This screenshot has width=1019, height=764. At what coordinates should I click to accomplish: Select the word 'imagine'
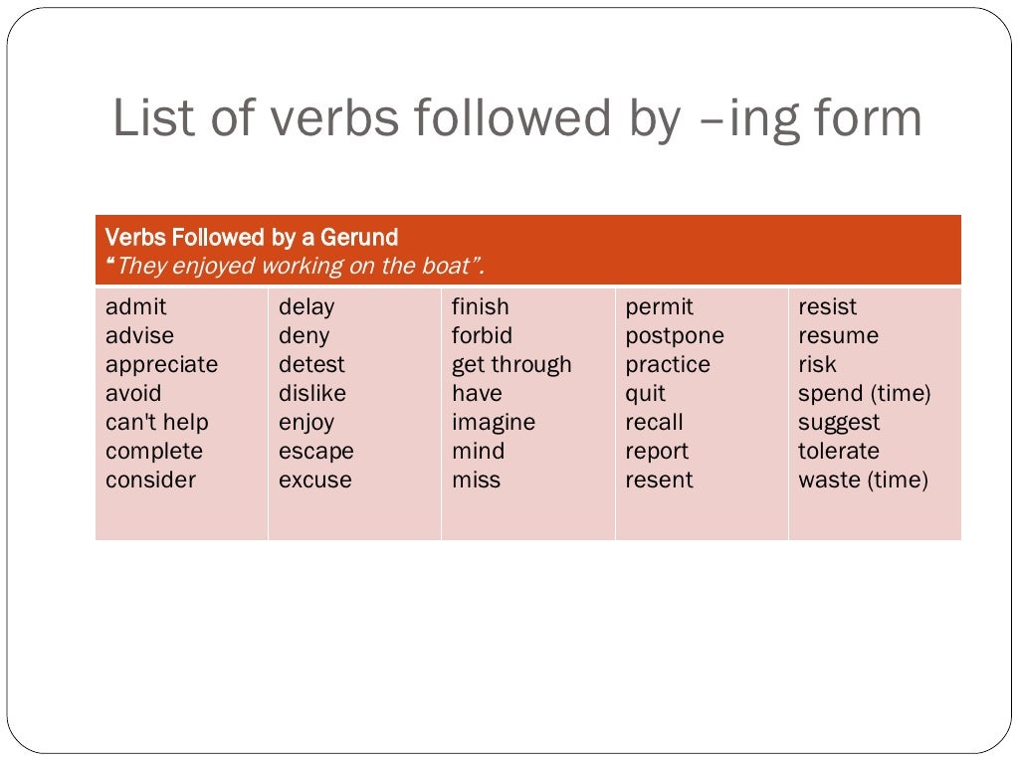pyautogui.click(x=494, y=423)
